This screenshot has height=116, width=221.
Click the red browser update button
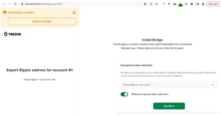pyautogui.click(x=213, y=4)
